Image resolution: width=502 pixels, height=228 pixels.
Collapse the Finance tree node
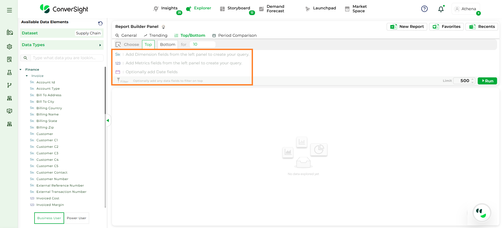[21, 70]
